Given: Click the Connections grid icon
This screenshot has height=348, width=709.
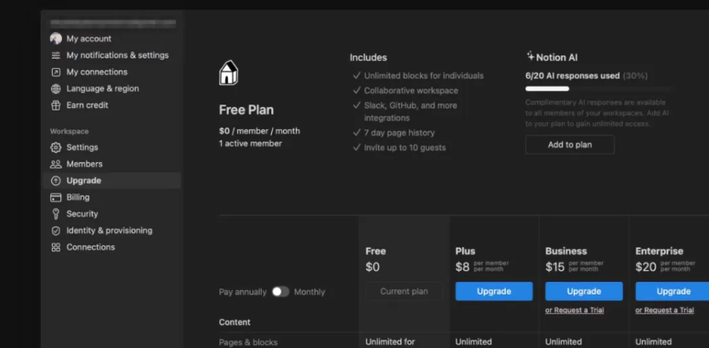Looking at the screenshot, I should (55, 247).
